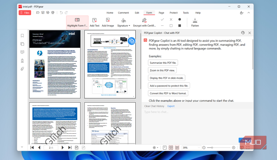Screen dimensions: 277x160
Task: Click the Copilot headset support icon
Action: coord(243,33)
